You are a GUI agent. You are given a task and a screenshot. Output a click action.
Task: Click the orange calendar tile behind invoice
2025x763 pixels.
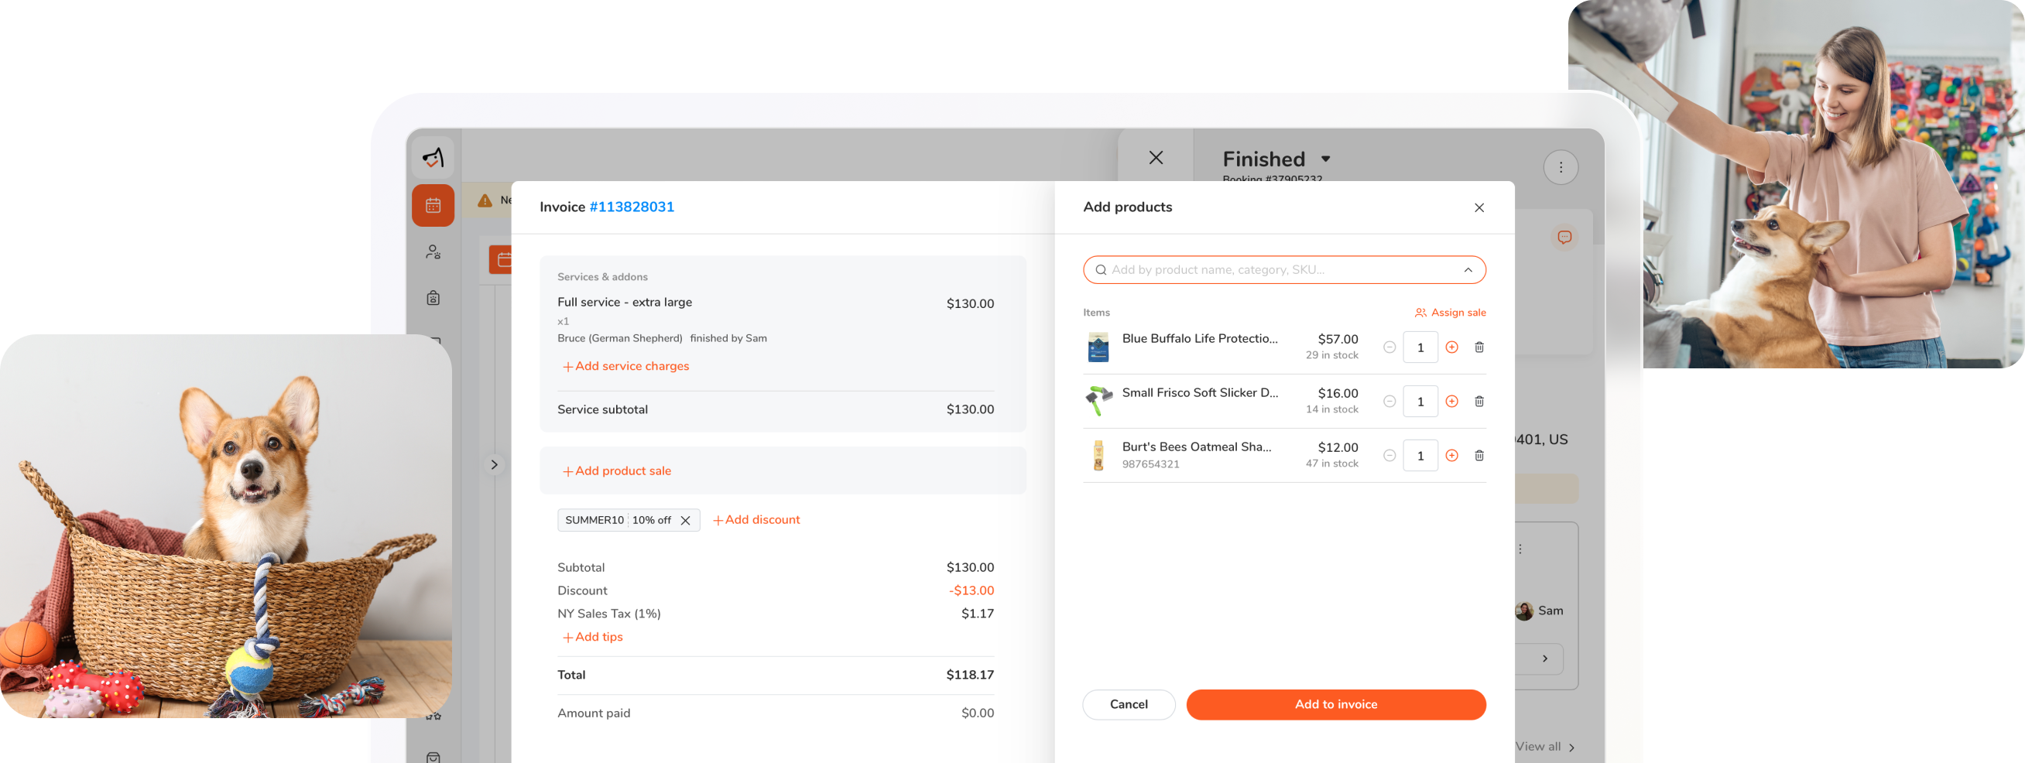click(500, 259)
